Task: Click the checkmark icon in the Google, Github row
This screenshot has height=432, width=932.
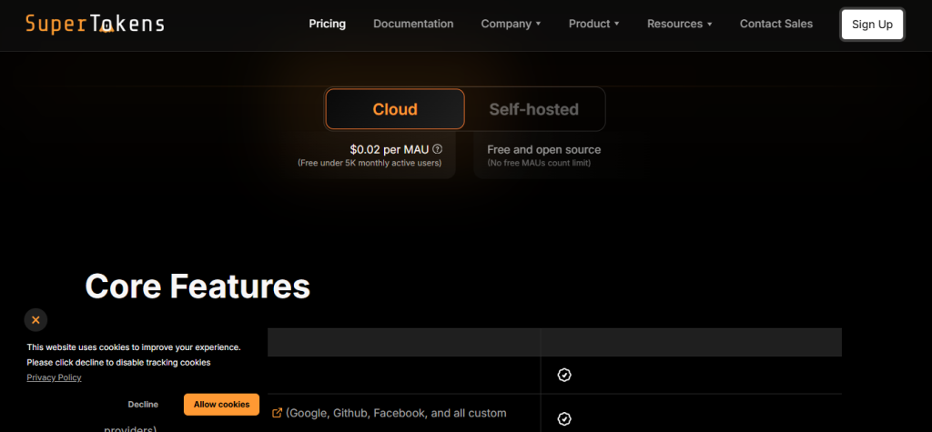Action: point(564,419)
